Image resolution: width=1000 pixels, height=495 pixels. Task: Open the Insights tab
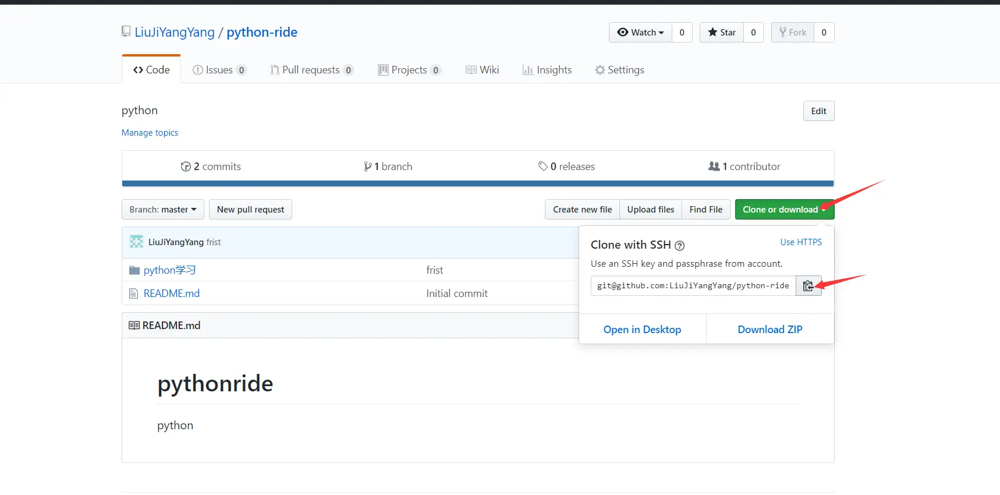point(547,70)
